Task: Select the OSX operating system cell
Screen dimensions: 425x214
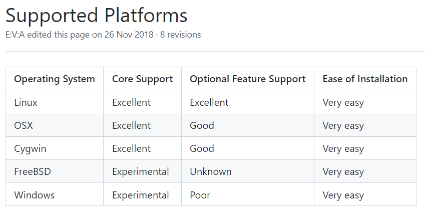Action: click(55, 125)
